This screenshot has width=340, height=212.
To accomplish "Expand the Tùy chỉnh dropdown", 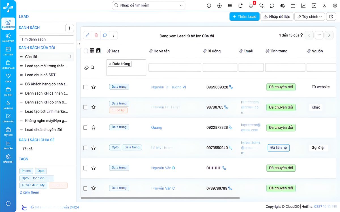I will pos(310,17).
